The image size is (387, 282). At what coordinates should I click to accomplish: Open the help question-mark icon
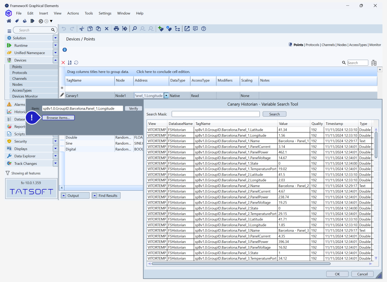204,29
